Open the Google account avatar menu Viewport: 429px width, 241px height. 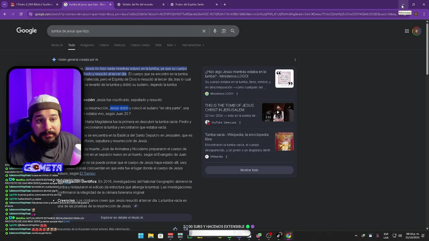(417, 31)
